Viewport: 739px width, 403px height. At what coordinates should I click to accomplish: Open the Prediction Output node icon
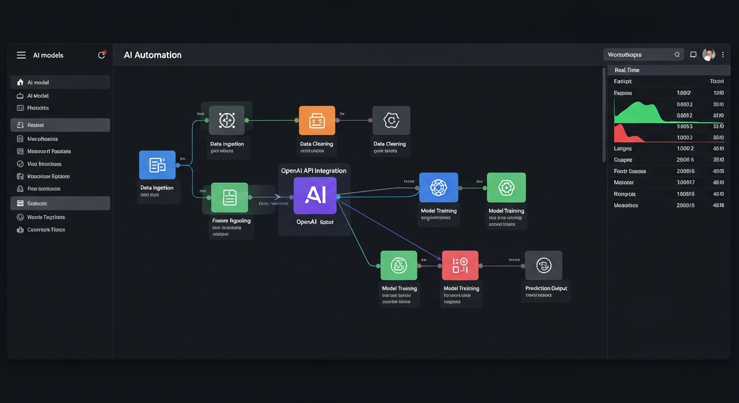click(544, 266)
